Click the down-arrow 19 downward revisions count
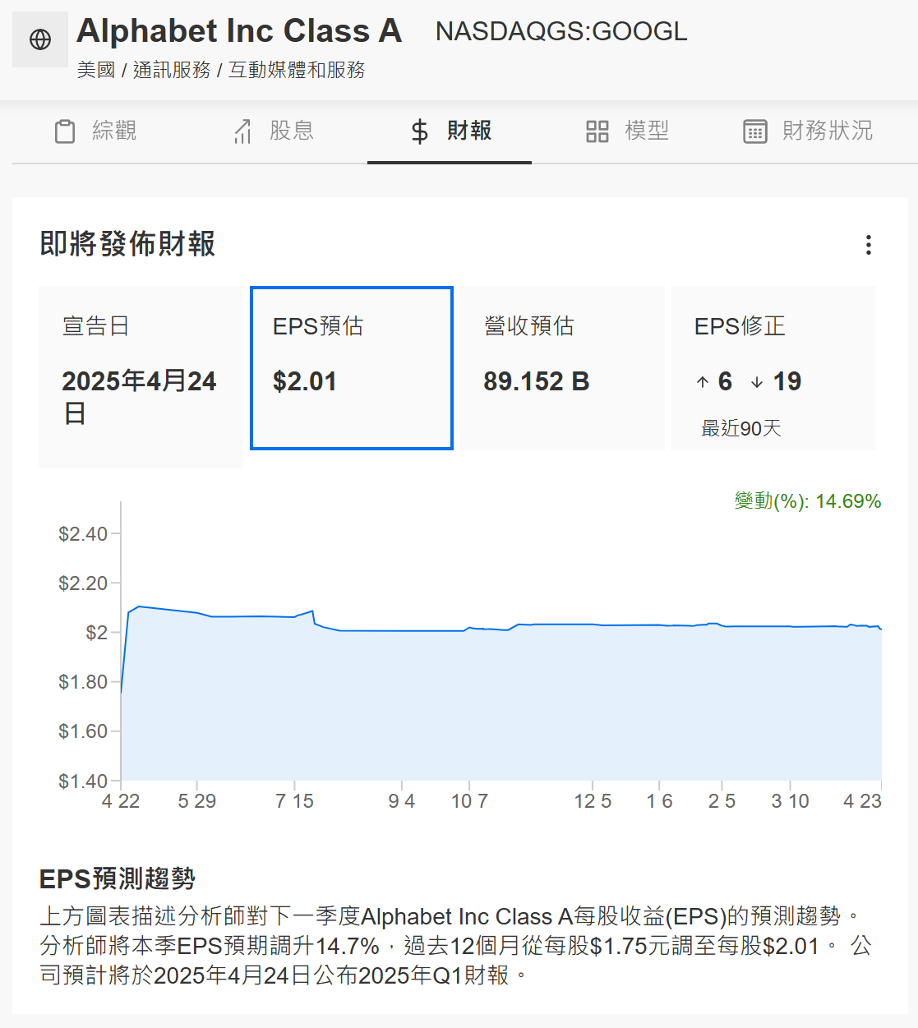918x1028 pixels. point(776,381)
